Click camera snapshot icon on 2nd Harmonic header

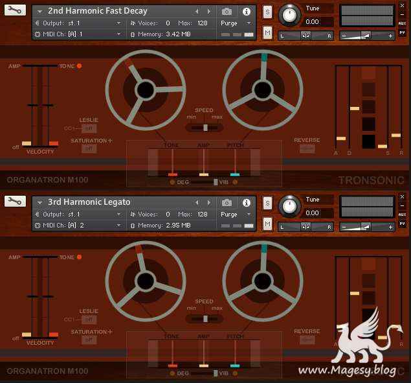[227, 12]
